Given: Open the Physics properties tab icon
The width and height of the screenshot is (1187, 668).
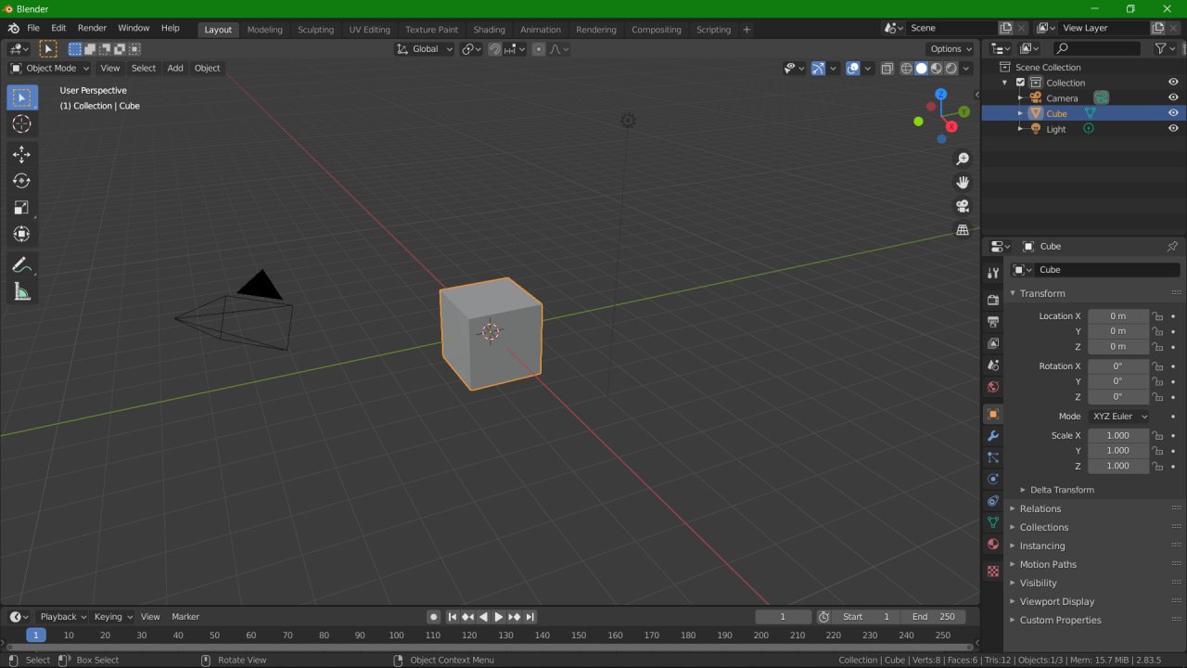Looking at the screenshot, I should [993, 480].
